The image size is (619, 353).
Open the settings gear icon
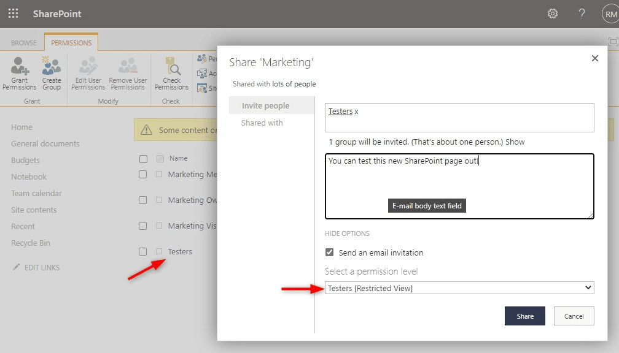[552, 13]
